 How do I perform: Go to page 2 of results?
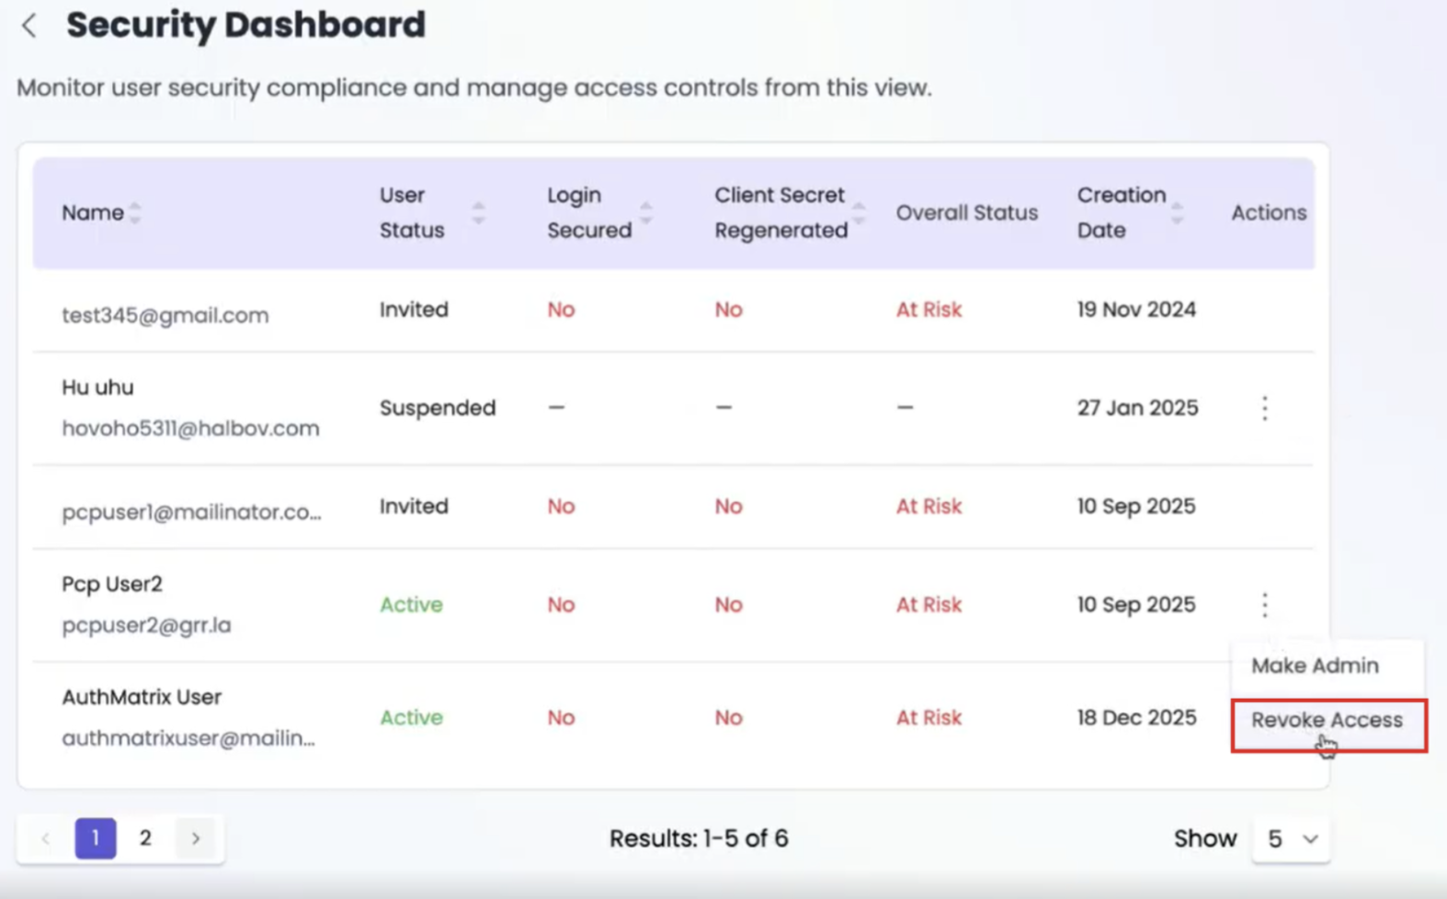[145, 838]
